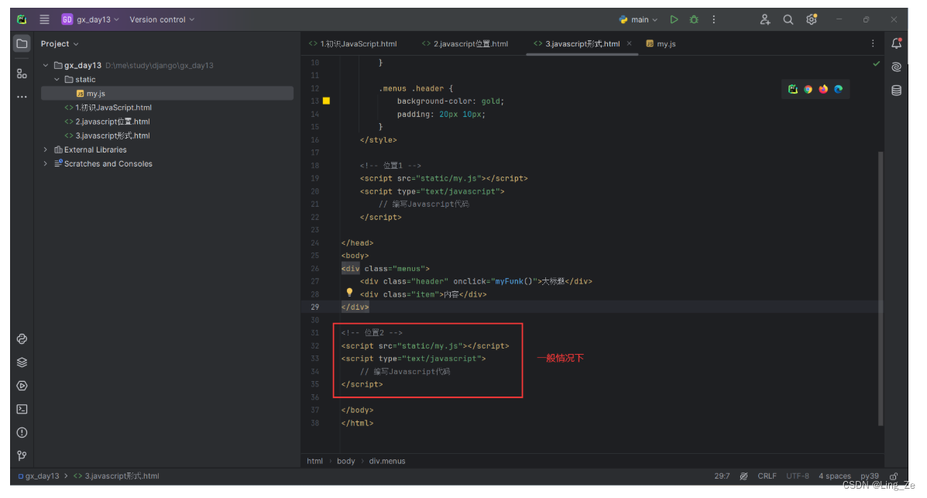Screen dimensions: 927x498
Task: Open page in built-in PyCharm preview
Action: pyautogui.click(x=793, y=89)
